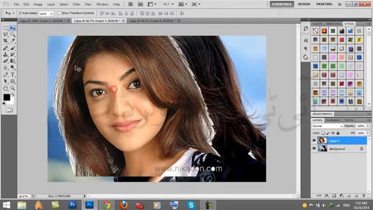This screenshot has width=373, height=210.
Task: Toggle lock all padlock icon
Action: (x=338, y=133)
